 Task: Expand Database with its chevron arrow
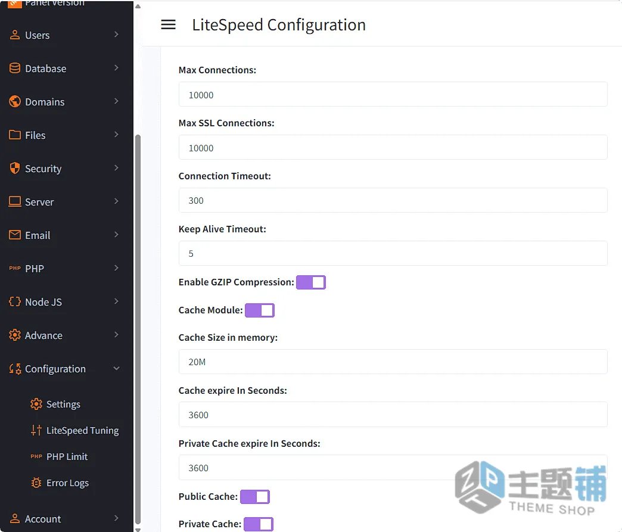(116, 68)
